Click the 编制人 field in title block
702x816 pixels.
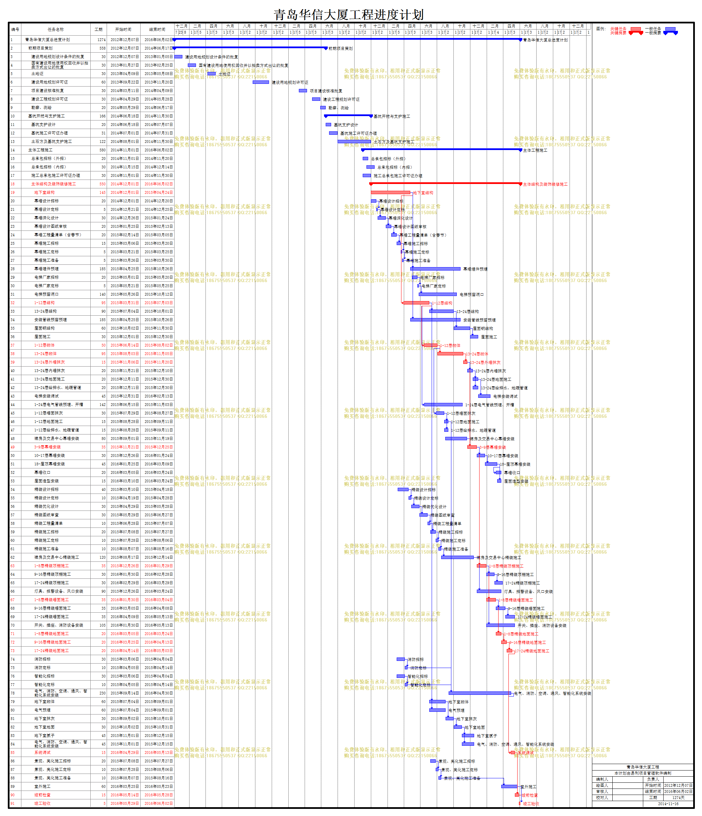click(602, 779)
